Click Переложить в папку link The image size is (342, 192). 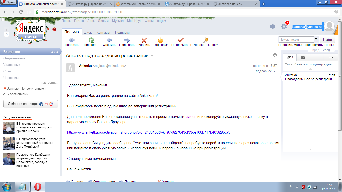[319, 45]
